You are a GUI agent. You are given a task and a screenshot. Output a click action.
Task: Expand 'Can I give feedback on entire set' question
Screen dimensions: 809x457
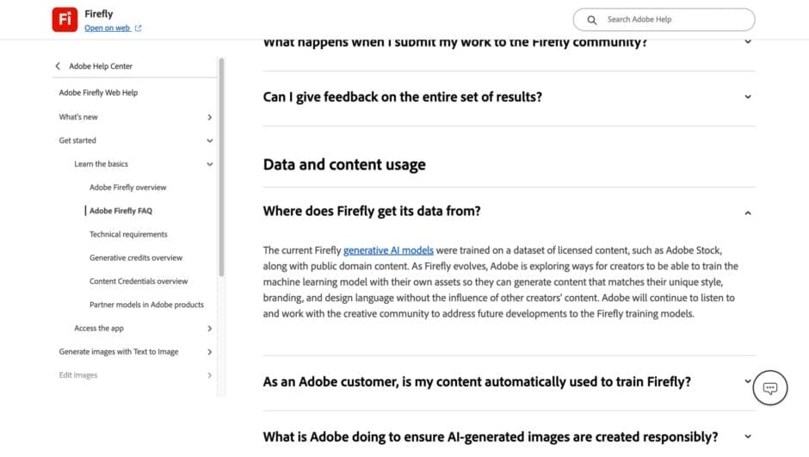[747, 97]
